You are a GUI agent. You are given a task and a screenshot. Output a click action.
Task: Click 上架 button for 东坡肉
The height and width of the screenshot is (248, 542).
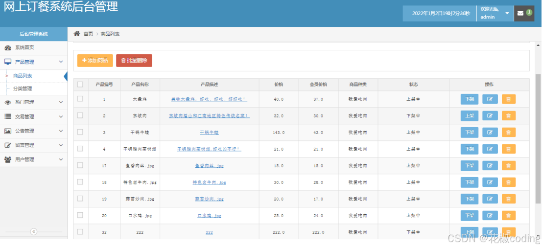click(470, 116)
